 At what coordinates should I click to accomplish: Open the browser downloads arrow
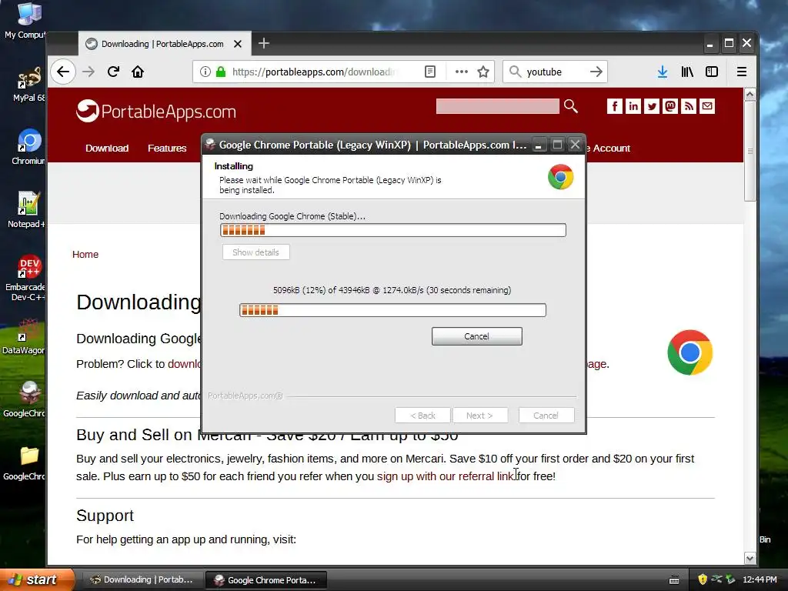point(663,72)
